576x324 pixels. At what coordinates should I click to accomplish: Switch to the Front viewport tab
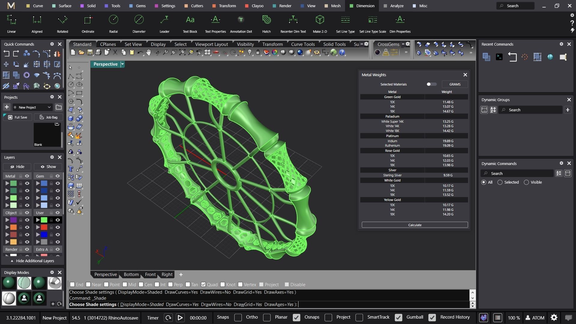(150, 274)
